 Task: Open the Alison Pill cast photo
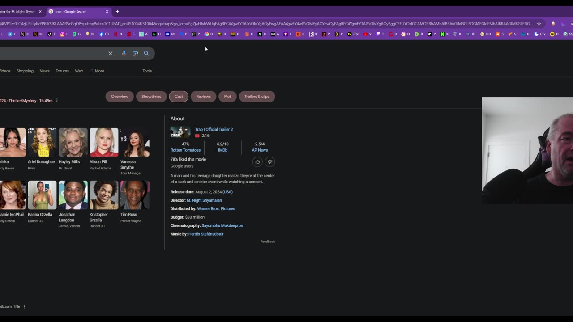tap(104, 142)
